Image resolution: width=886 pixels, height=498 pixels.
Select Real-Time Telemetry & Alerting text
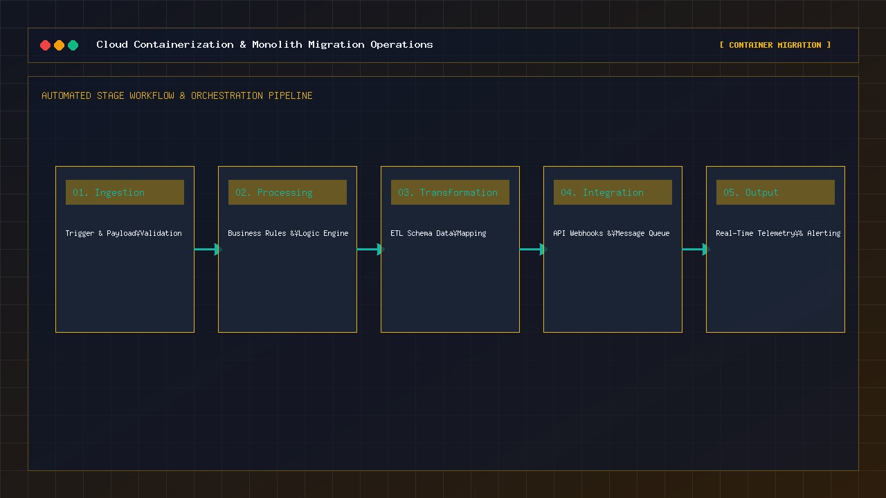(778, 233)
